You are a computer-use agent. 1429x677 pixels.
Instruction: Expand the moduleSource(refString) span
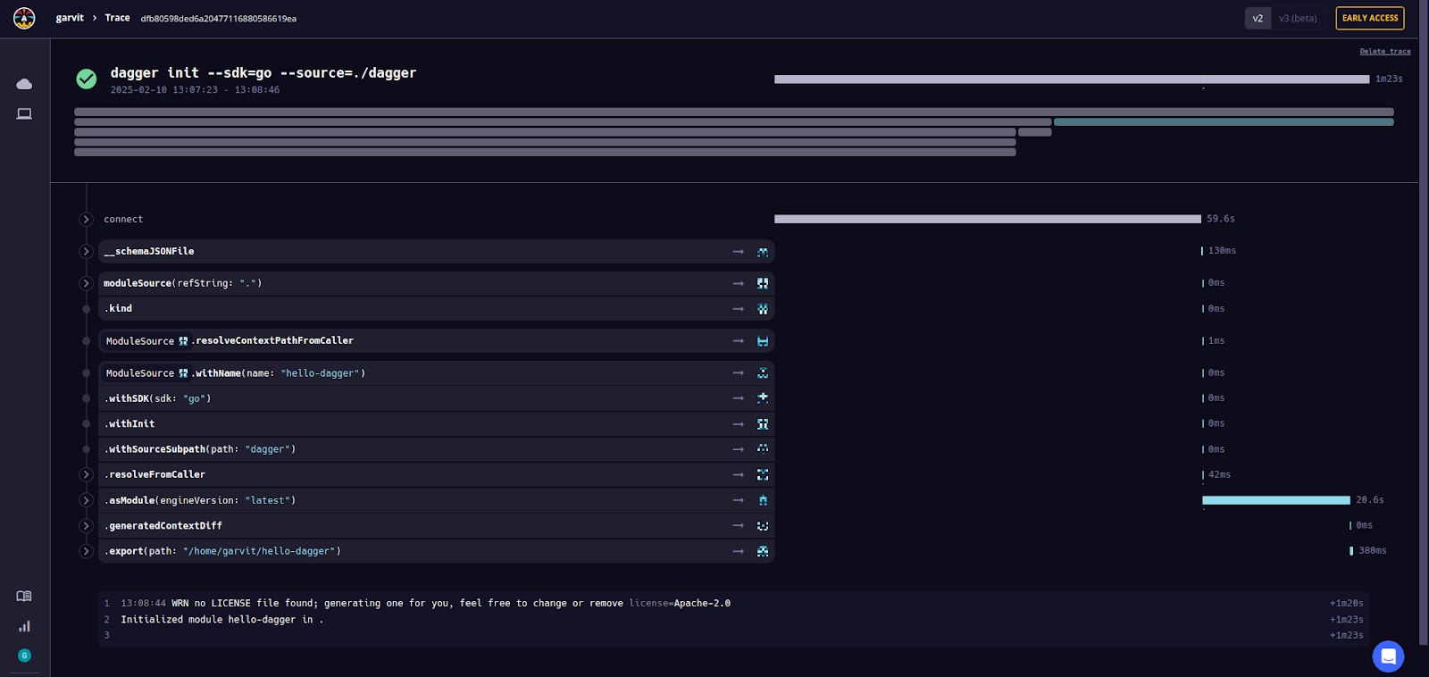tap(87, 283)
